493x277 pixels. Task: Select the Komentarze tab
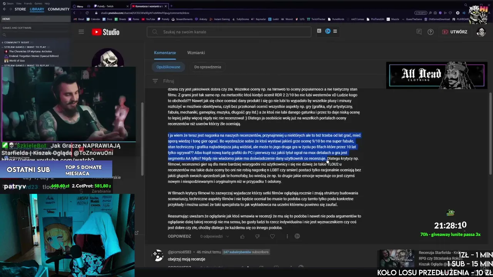tap(165, 53)
